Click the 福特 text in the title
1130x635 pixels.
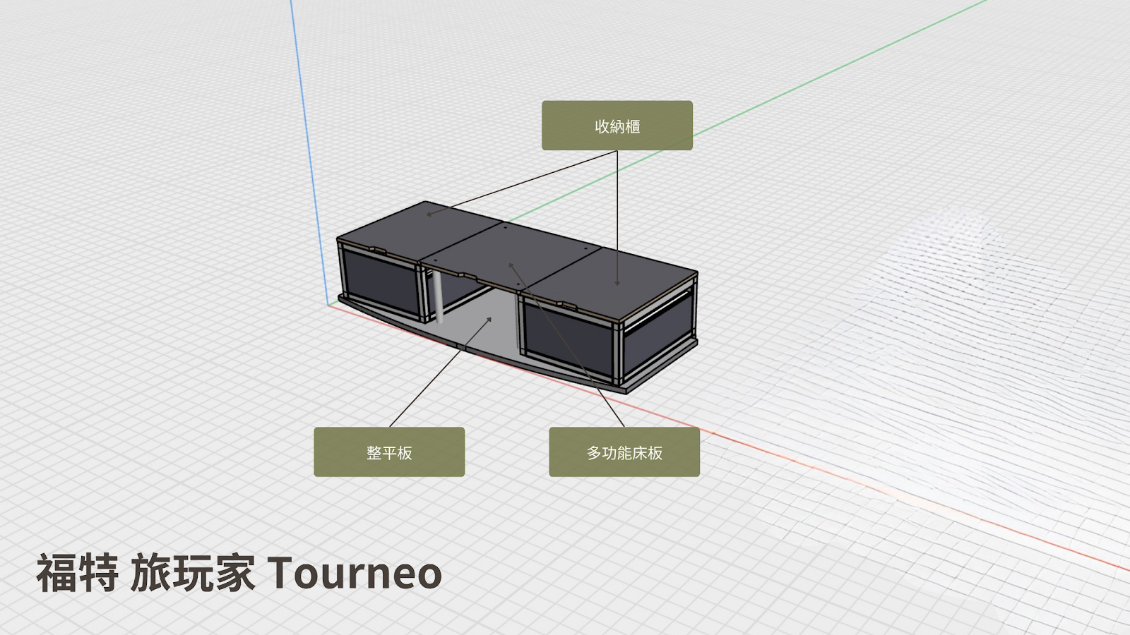click(78, 572)
